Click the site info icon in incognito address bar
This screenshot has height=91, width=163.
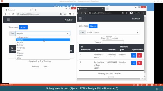click(90, 13)
